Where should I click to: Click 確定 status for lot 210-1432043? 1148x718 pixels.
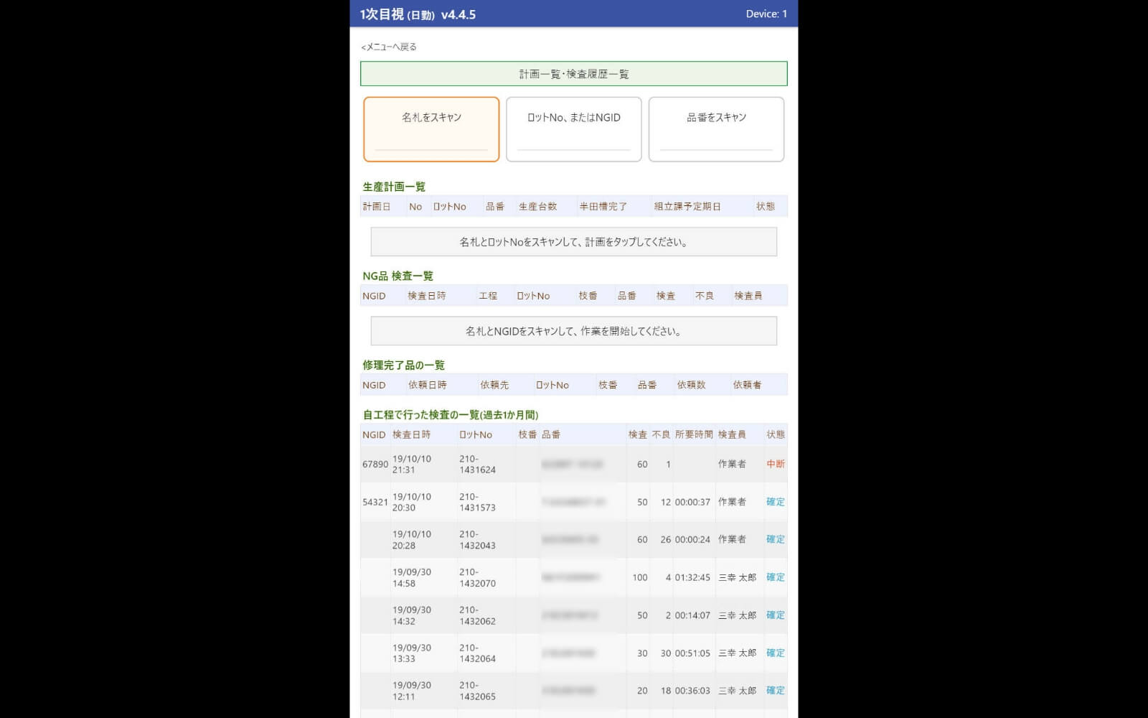point(776,539)
